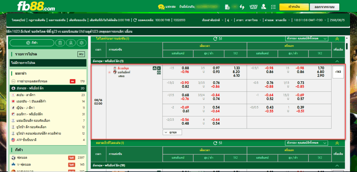Click the draw odds 6.10
357x172 pixels.
click(237, 76)
